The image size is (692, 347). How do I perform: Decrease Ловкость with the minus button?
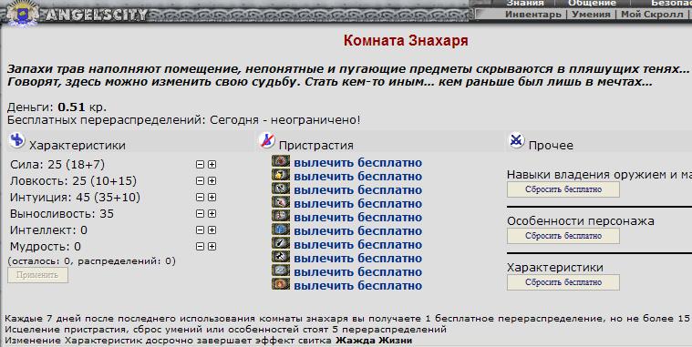(x=200, y=180)
